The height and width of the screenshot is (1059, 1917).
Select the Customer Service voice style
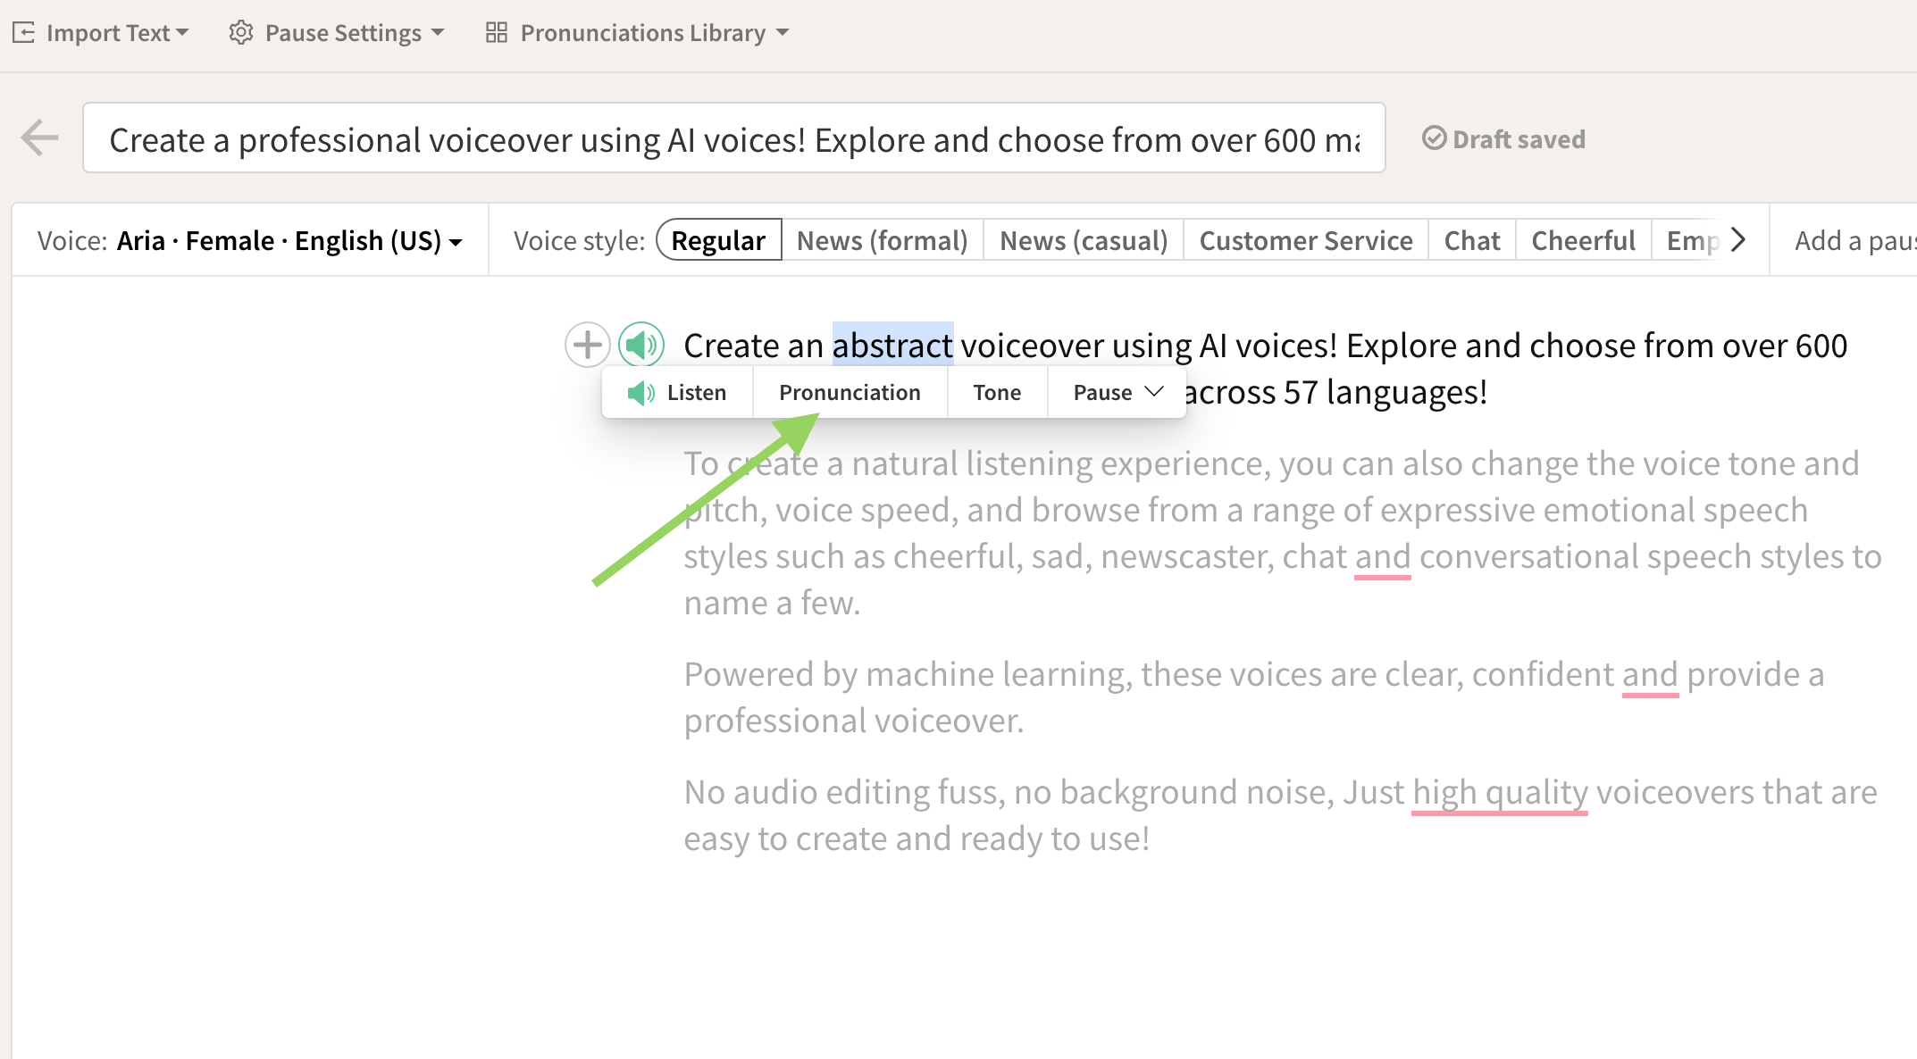[x=1305, y=238]
